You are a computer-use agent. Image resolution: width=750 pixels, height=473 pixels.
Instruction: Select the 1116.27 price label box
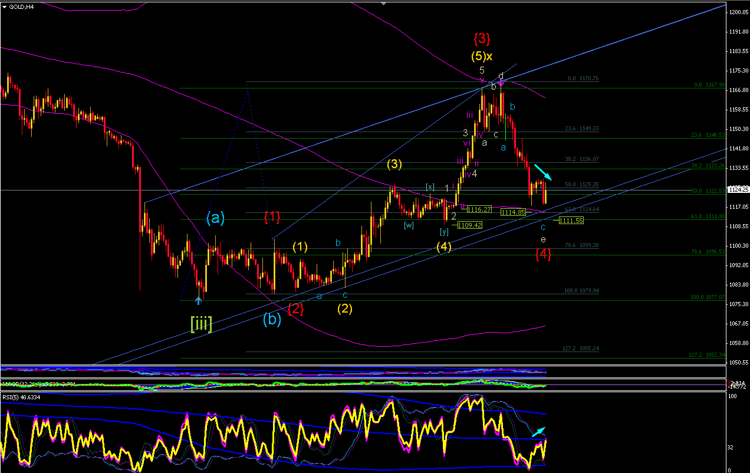pos(479,209)
